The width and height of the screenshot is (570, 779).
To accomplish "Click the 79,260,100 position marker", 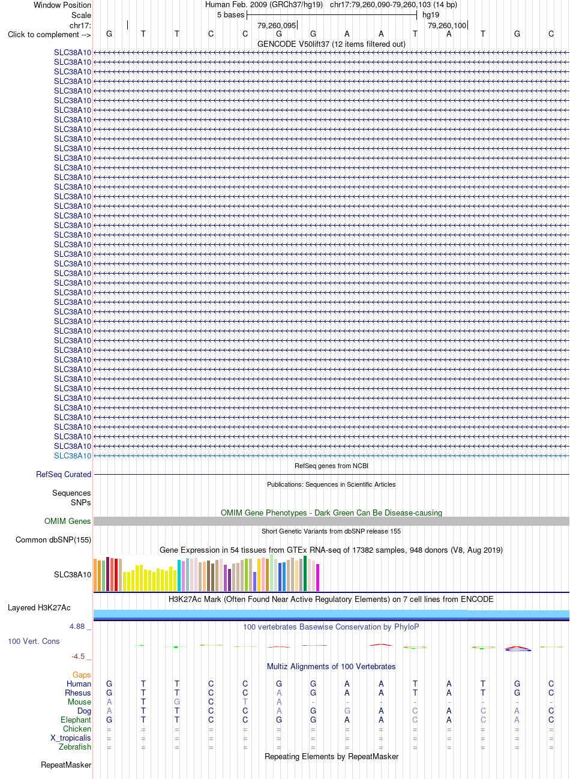I will [447, 25].
